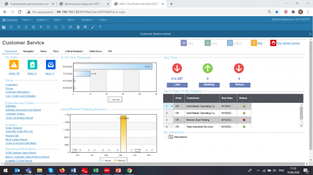Viewport: 313px width, 175px height.
Task: Switch to the DataViews tab
Action: click(95, 51)
